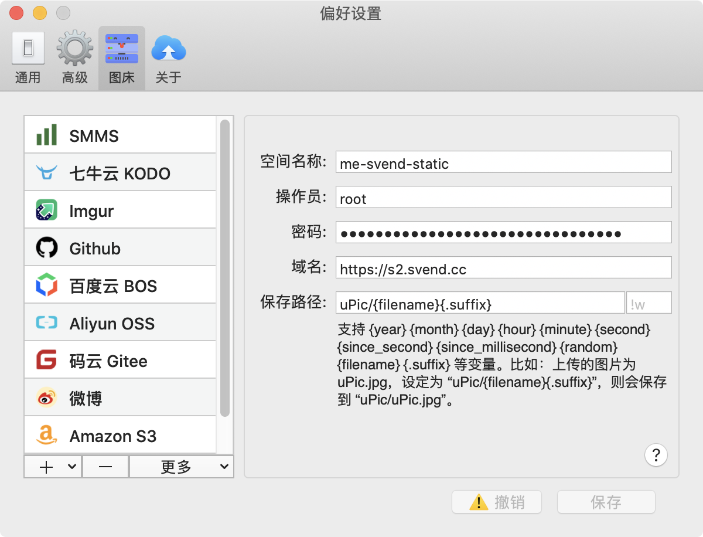Viewport: 703px width, 537px height.
Task: Click the server rack 图床 icon
Action: pos(122,48)
